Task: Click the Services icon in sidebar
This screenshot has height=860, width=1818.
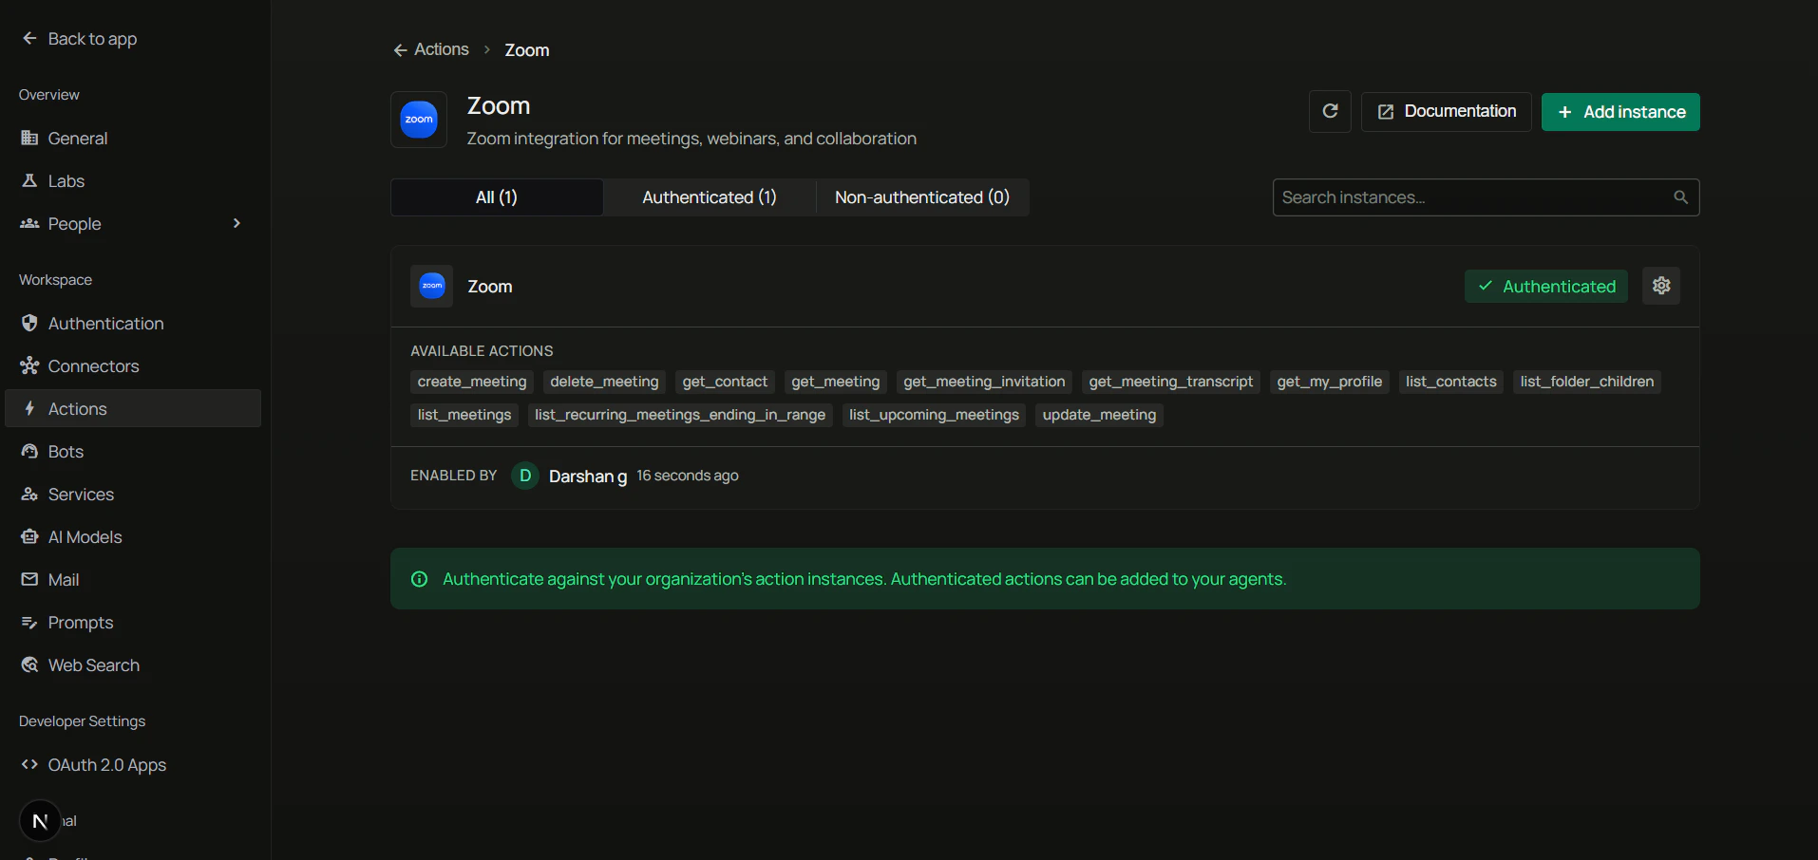Action: click(x=29, y=494)
